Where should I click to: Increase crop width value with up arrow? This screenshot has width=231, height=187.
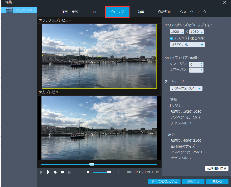(182, 31)
